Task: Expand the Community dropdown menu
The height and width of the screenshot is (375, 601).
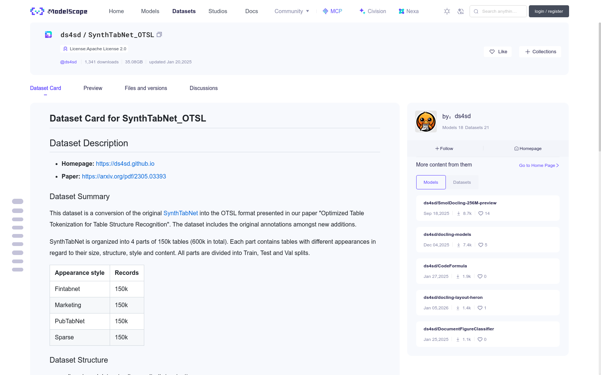Action: pyautogui.click(x=292, y=11)
